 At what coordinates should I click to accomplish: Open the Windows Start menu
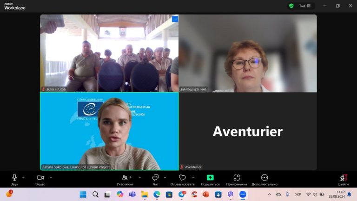point(83,194)
